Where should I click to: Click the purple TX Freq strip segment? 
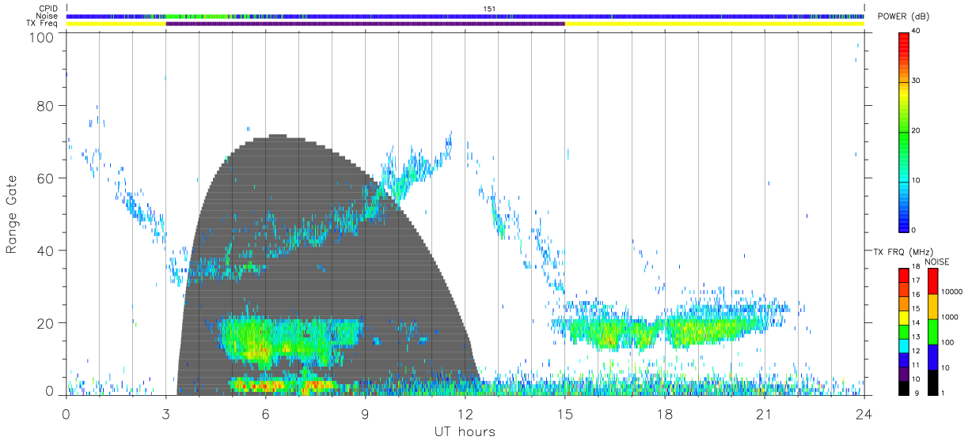(x=365, y=24)
